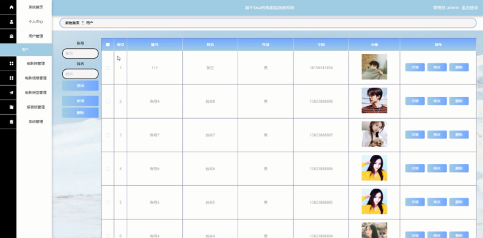Focus the 姓名 search input field
The height and width of the screenshot is (238, 483).
[x=80, y=74]
